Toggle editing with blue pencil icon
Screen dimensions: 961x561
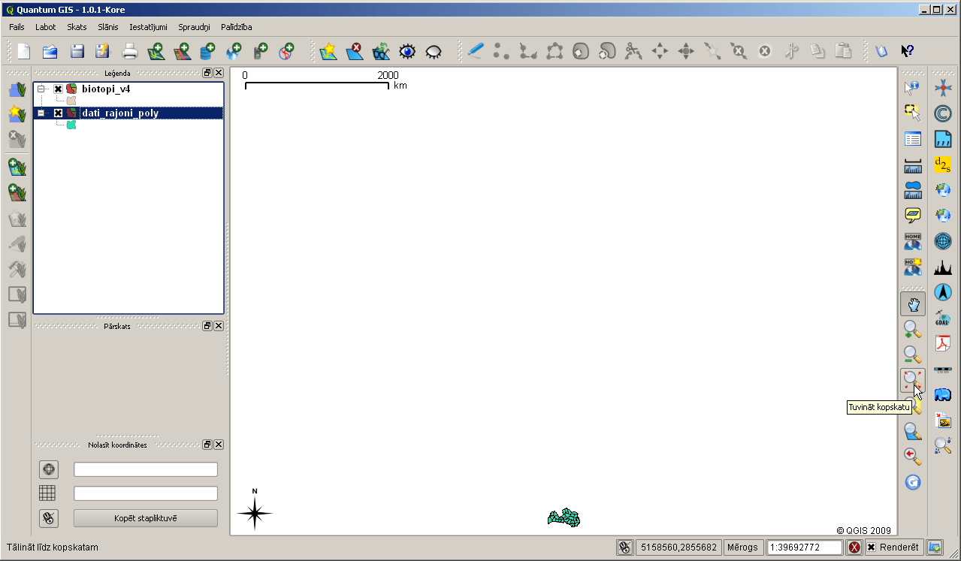click(476, 51)
